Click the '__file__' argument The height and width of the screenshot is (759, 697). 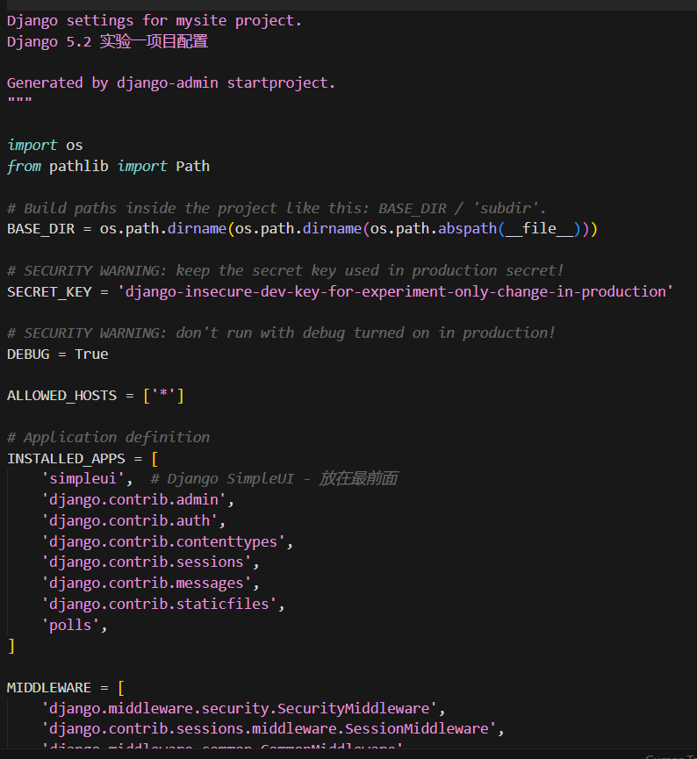(x=540, y=228)
